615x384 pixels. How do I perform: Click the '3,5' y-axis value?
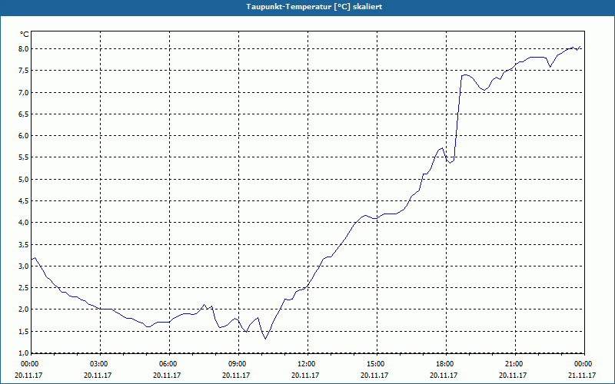[24, 244]
